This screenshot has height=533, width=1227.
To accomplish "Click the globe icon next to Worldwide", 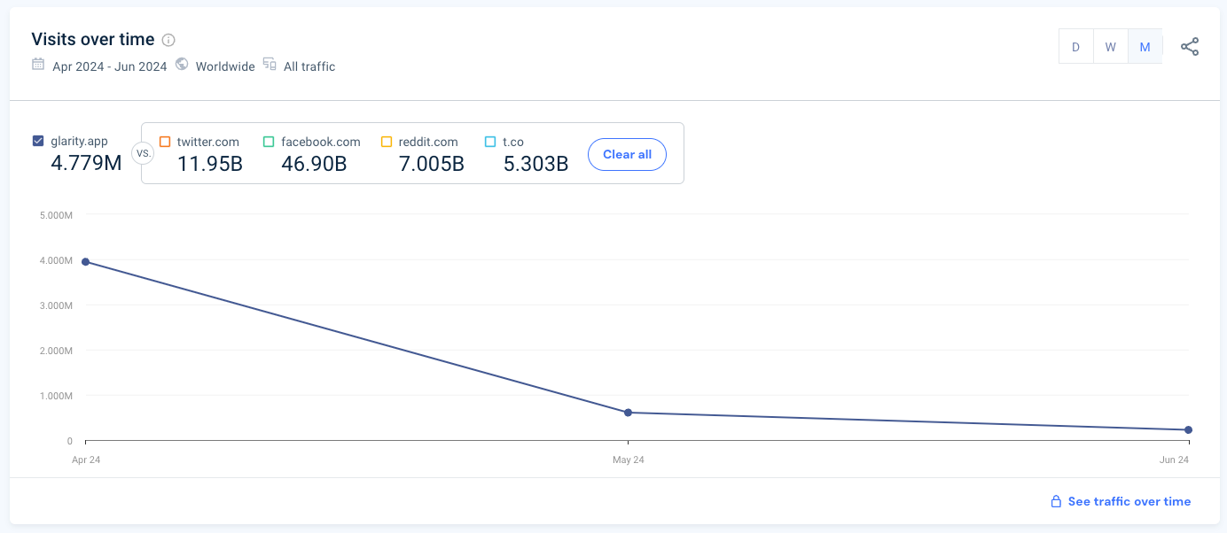I will [182, 64].
